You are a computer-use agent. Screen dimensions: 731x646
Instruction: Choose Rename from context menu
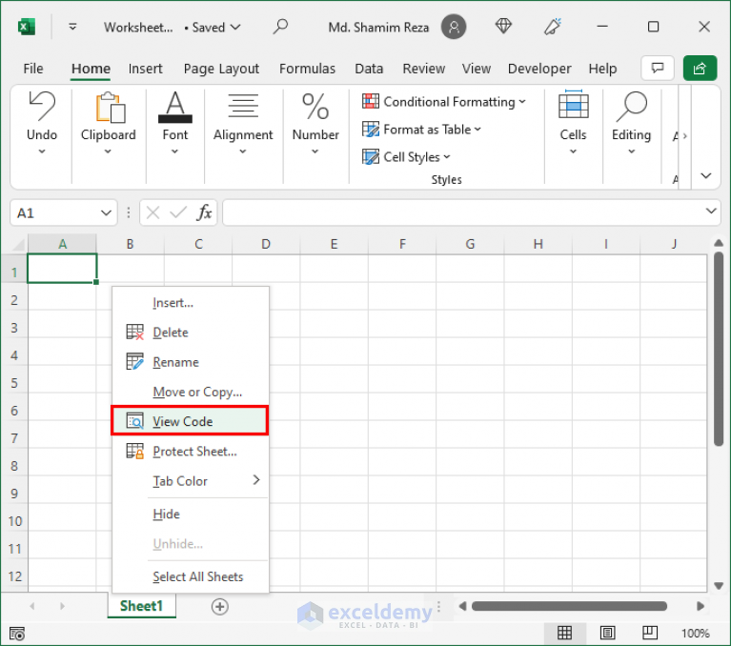tap(191, 362)
